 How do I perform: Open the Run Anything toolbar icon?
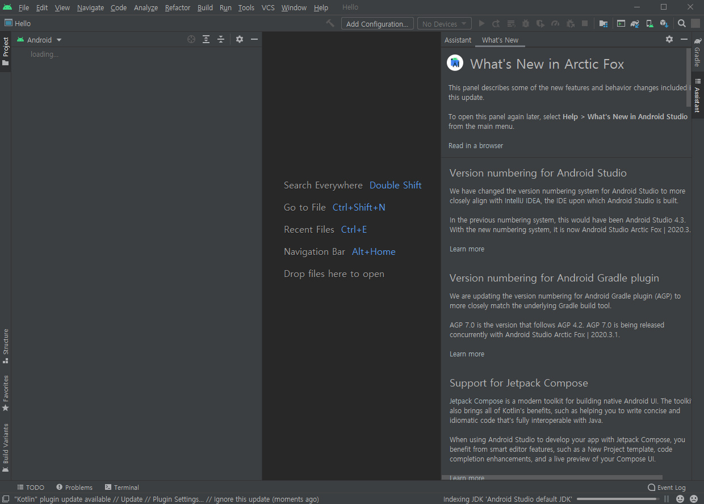tap(621, 24)
